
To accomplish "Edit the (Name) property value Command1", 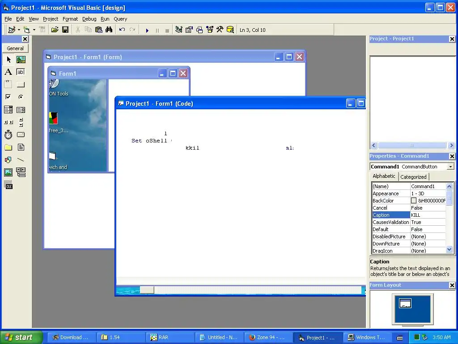I will (x=428, y=186).
